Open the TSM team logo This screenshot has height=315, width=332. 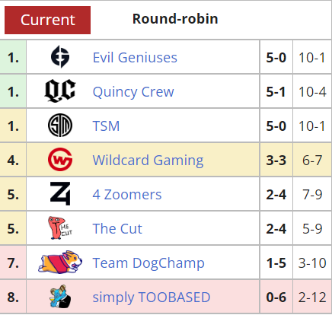(60, 126)
